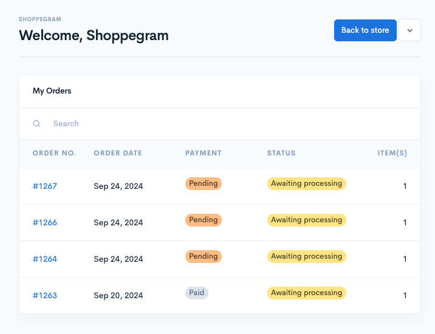Screen dimensions: 435x334
Task: Select the Paid badge on order #1263
Action: (x=197, y=293)
